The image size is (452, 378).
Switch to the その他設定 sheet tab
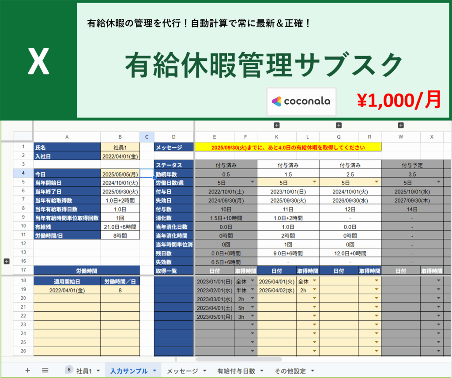[x=290, y=371]
